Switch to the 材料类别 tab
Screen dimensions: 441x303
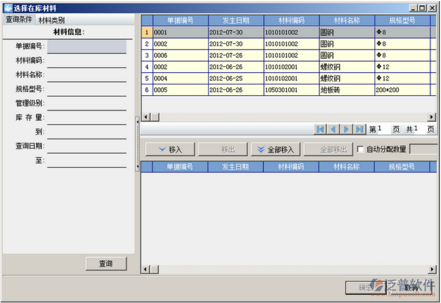[x=51, y=20]
